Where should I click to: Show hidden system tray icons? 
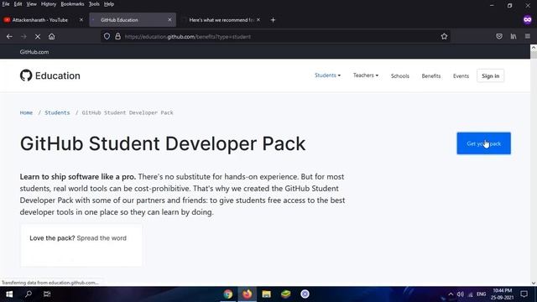tap(451, 294)
